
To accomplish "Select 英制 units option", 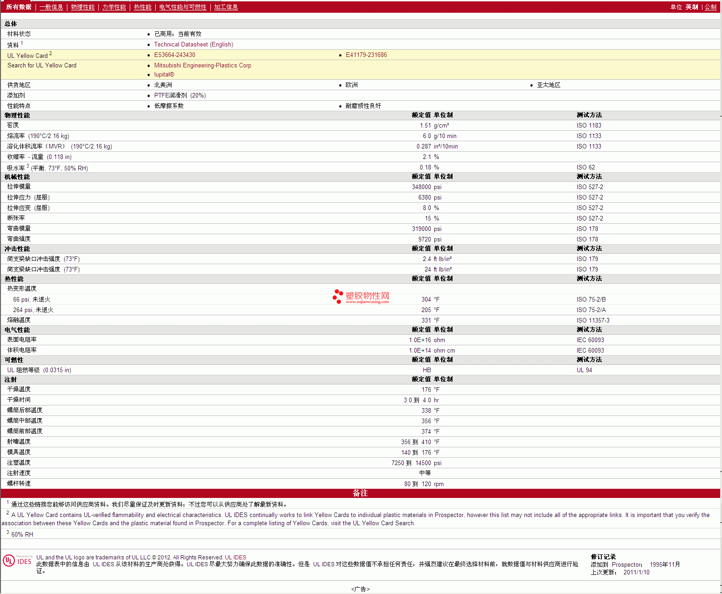I will (x=691, y=7).
